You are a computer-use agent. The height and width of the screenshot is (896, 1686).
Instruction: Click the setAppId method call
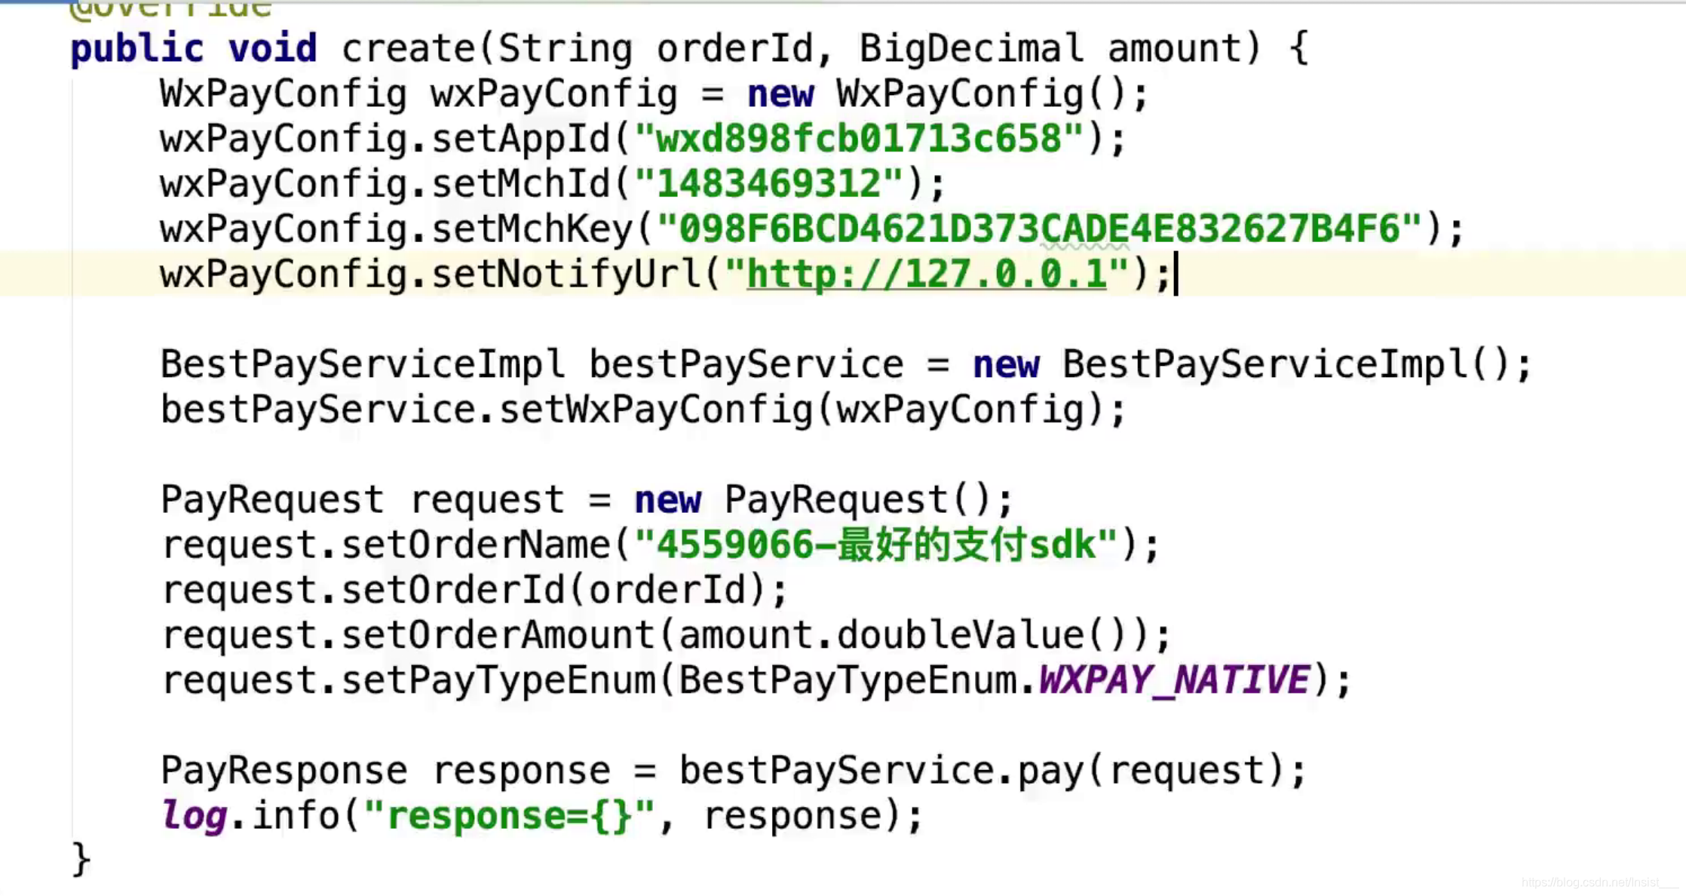(x=521, y=139)
